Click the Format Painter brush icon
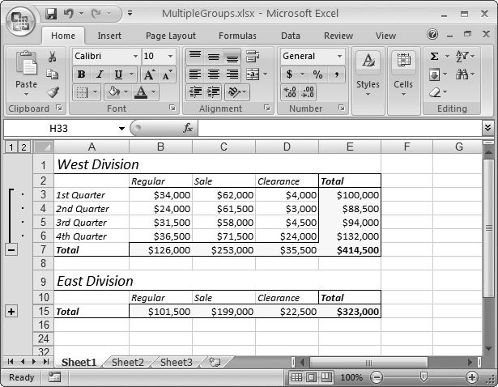This screenshot has width=498, height=387. (53, 92)
